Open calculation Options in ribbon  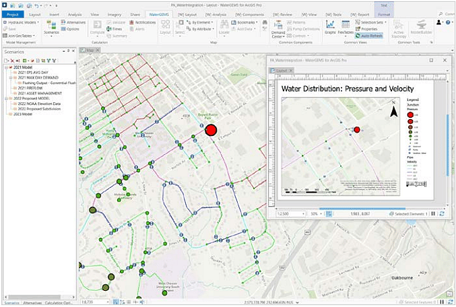[70, 29]
